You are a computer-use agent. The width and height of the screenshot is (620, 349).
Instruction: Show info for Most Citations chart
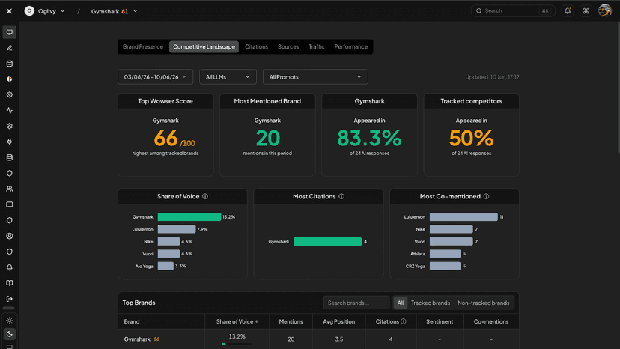(x=341, y=196)
